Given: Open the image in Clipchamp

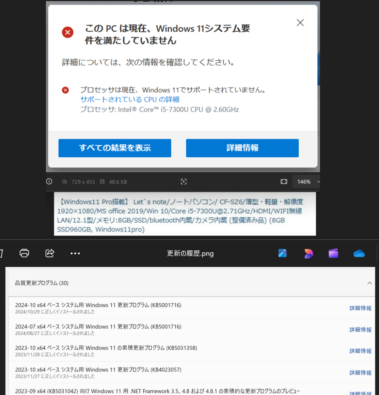Looking at the screenshot, I should 333,253.
